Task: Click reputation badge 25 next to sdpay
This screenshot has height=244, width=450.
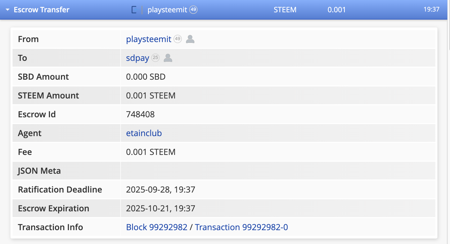Action: click(155, 57)
